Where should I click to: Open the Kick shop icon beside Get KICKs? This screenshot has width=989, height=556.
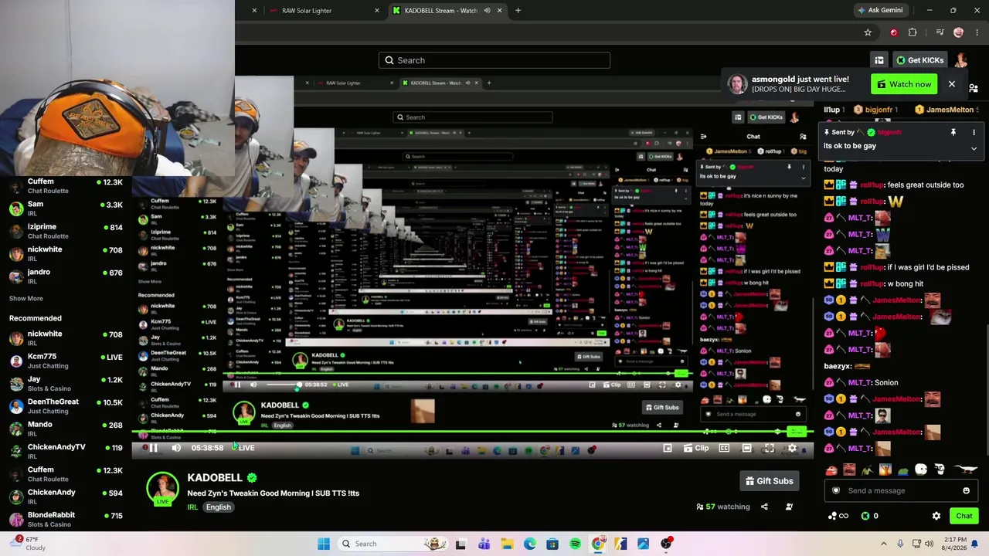[879, 60]
